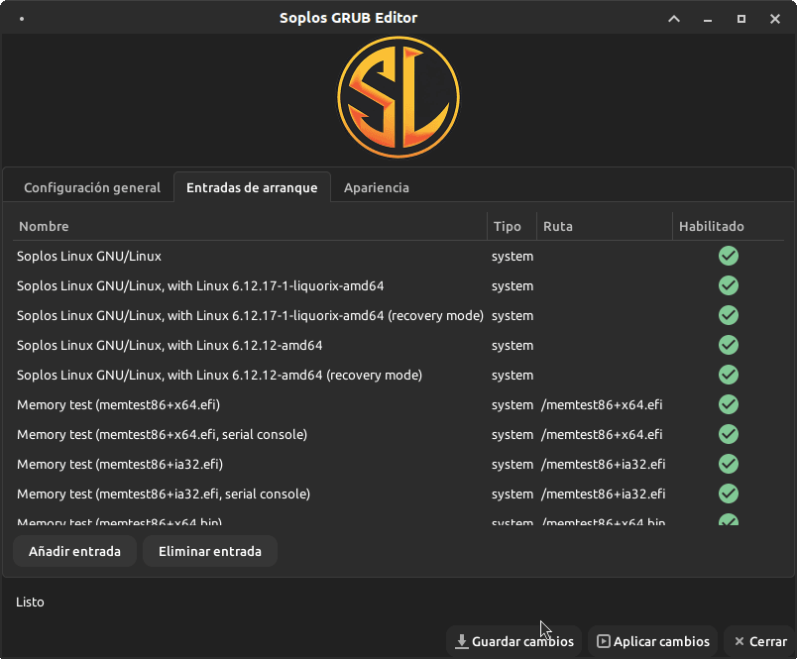Select Memory test (memtest86+x64.efi) row name
797x659 pixels.
tap(118, 404)
